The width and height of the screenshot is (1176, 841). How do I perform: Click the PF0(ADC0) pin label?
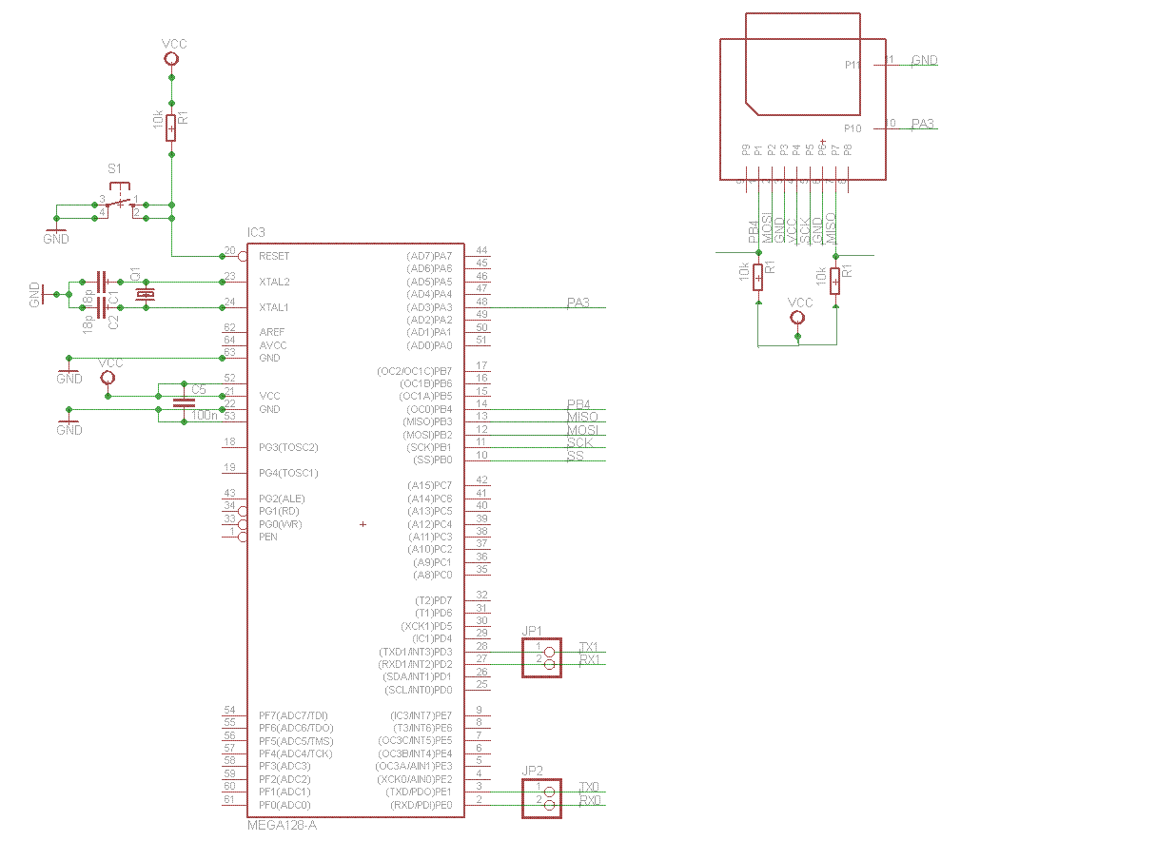284,805
